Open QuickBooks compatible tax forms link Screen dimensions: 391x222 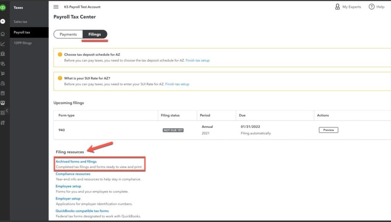pos(82,211)
